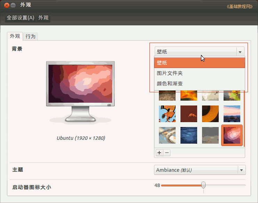Open the Ambiance theme dropdown

200,170
